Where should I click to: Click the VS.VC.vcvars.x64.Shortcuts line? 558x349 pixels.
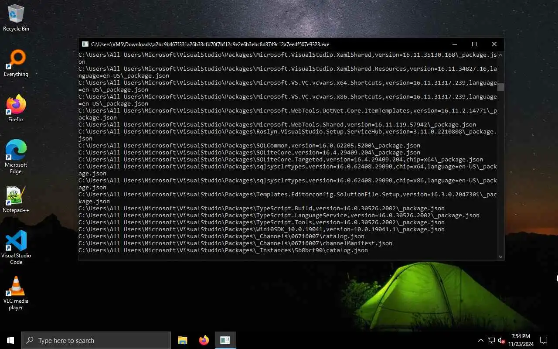[x=288, y=86]
